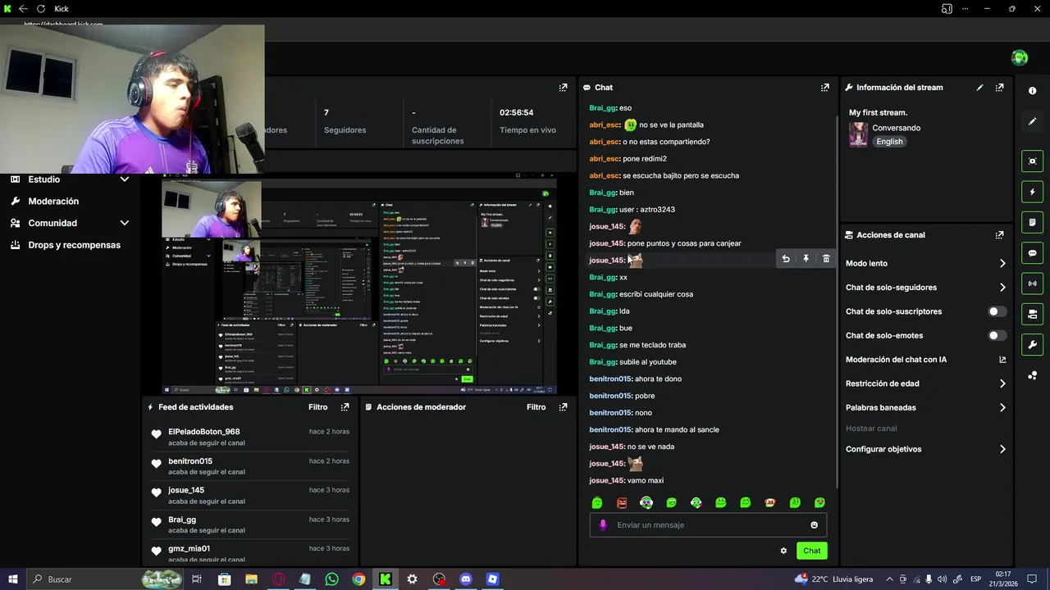Image resolution: width=1050 pixels, height=590 pixels.
Task: Select gmz_mia01 follow entry in activity feed
Action: (x=249, y=554)
